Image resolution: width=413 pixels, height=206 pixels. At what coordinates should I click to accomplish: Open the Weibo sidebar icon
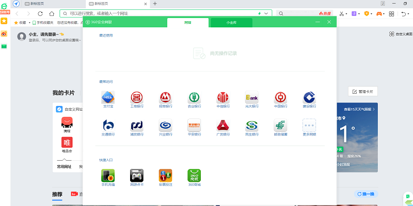[4, 33]
